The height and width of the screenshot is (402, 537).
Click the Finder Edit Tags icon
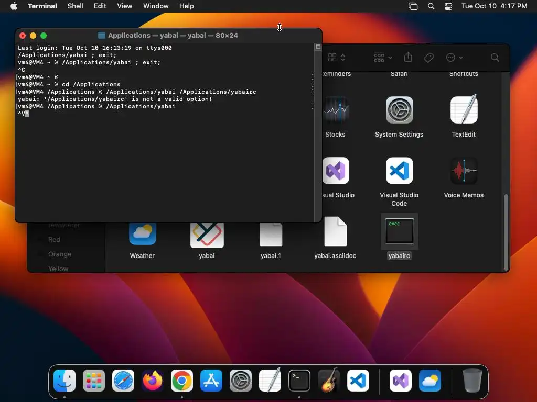tap(429, 58)
